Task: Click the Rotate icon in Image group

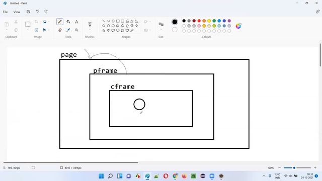Action: tap(45, 22)
